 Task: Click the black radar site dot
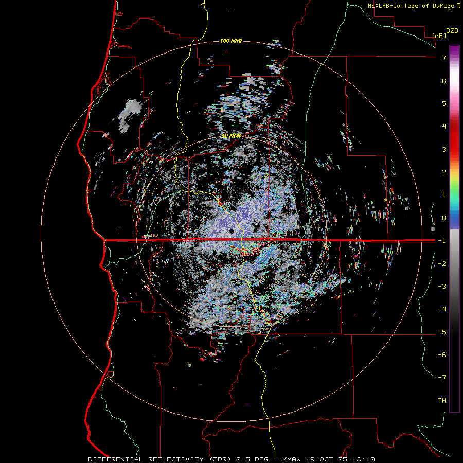click(x=232, y=231)
